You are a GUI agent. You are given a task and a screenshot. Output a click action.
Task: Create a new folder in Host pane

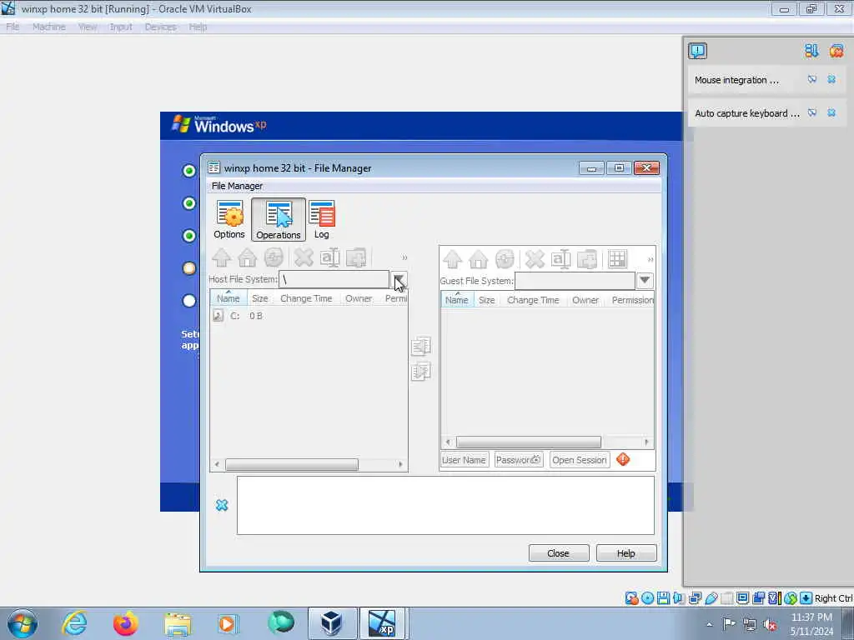[x=356, y=258]
